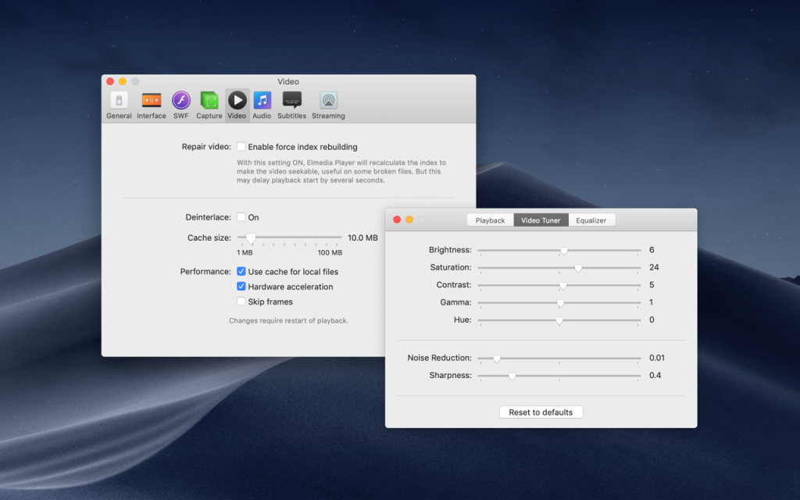Open the General preferences pane

pyautogui.click(x=119, y=105)
